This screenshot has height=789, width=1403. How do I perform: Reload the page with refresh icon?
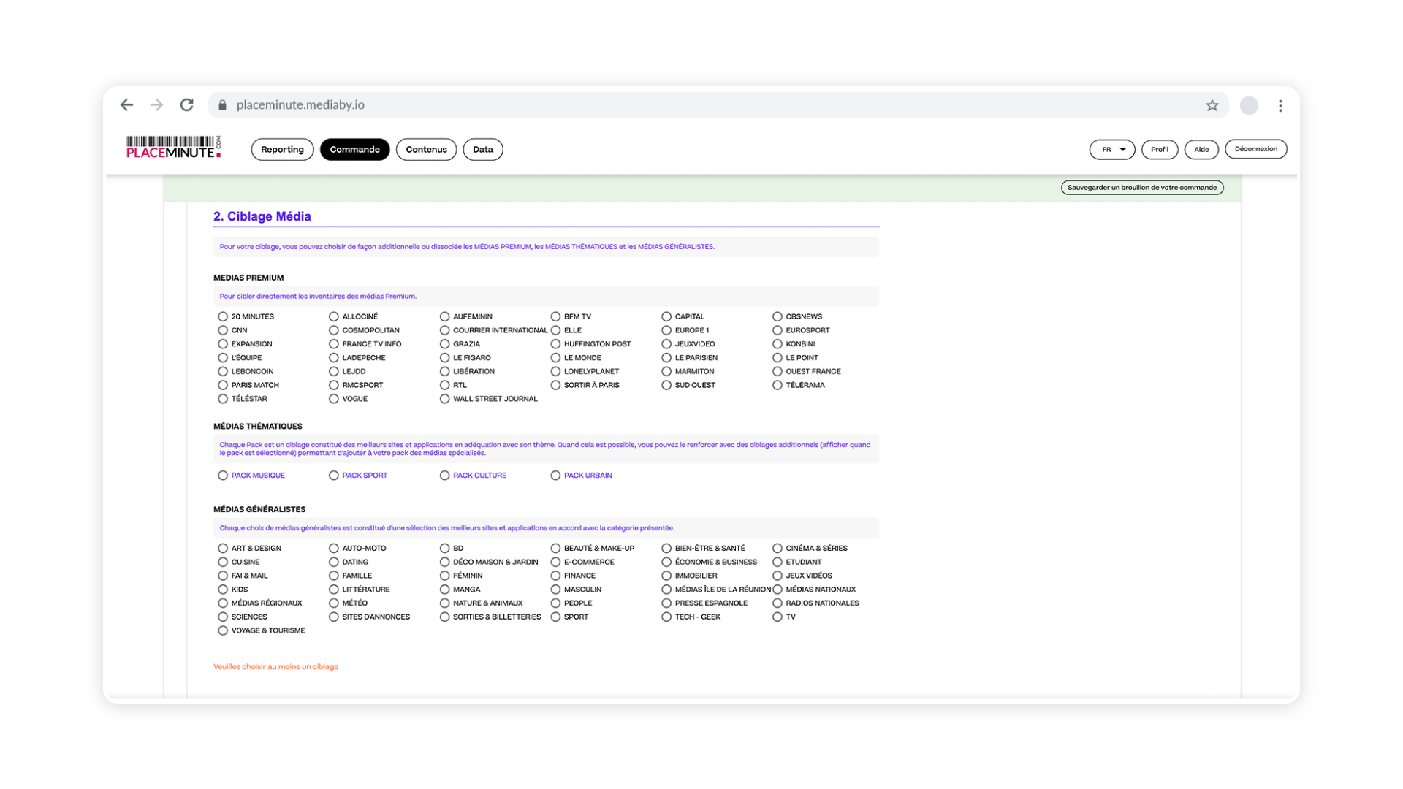pos(187,105)
